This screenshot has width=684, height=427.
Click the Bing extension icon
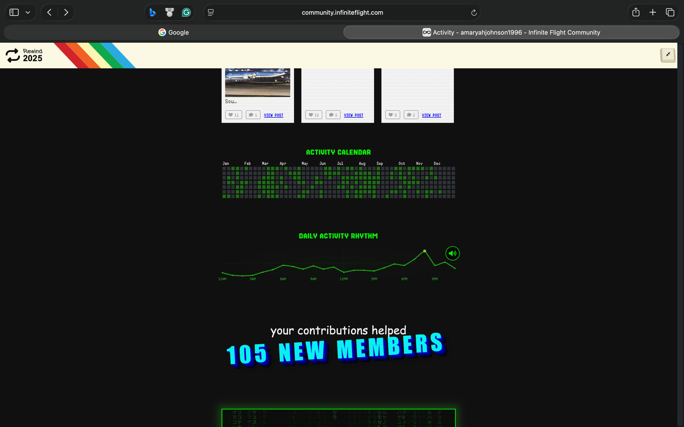152,12
